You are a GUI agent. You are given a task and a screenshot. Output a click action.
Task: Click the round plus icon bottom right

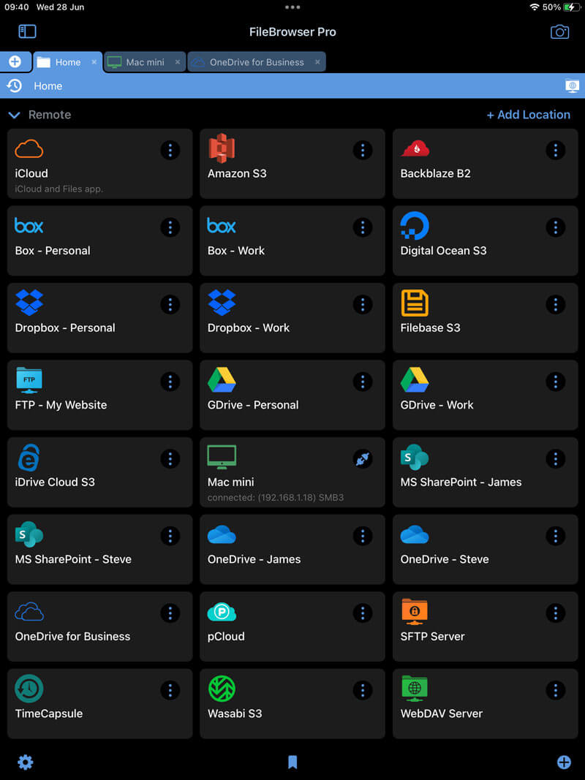coord(564,762)
